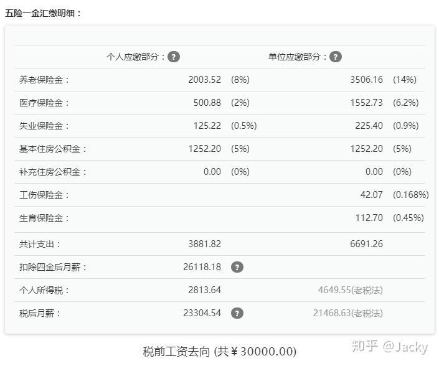Select the 工伤保险金 row label
Screen dimensions: 439x366
[x=44, y=195]
